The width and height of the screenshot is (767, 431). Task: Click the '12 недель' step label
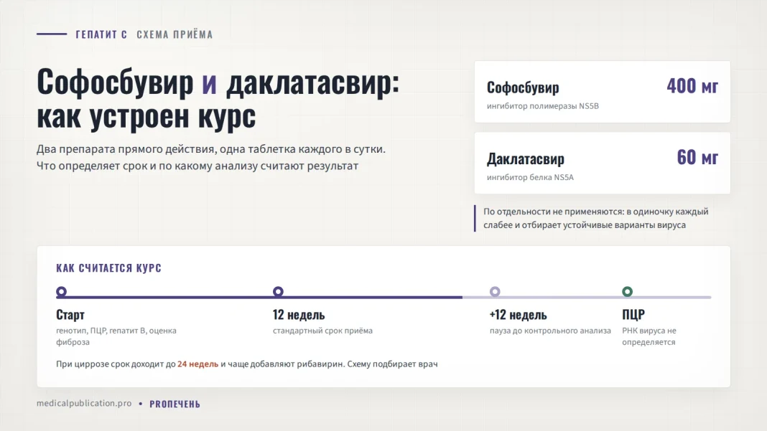[x=299, y=315]
